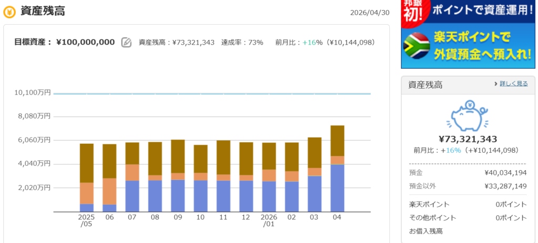Click the お借入残高 label

[x=426, y=230]
